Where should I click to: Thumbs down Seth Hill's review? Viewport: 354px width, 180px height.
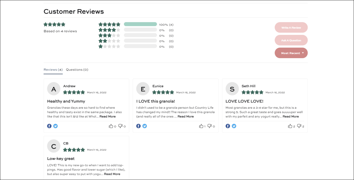pos(299,126)
